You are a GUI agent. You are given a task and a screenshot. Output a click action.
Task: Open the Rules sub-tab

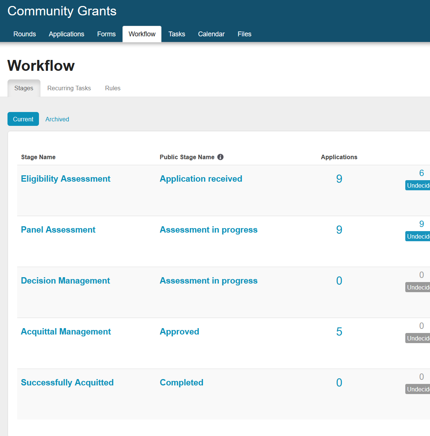[113, 88]
